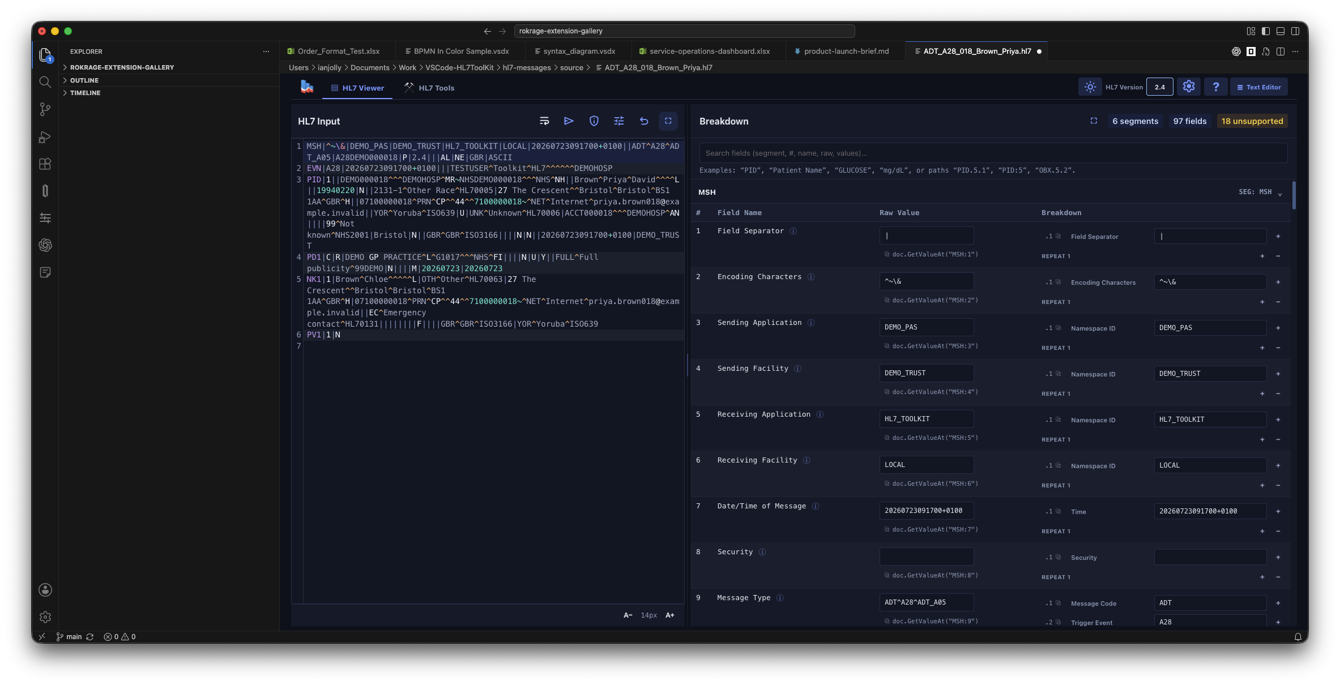Click info icon next to Sending Application
Viewport: 1340px width, 685px height.
tap(811, 323)
